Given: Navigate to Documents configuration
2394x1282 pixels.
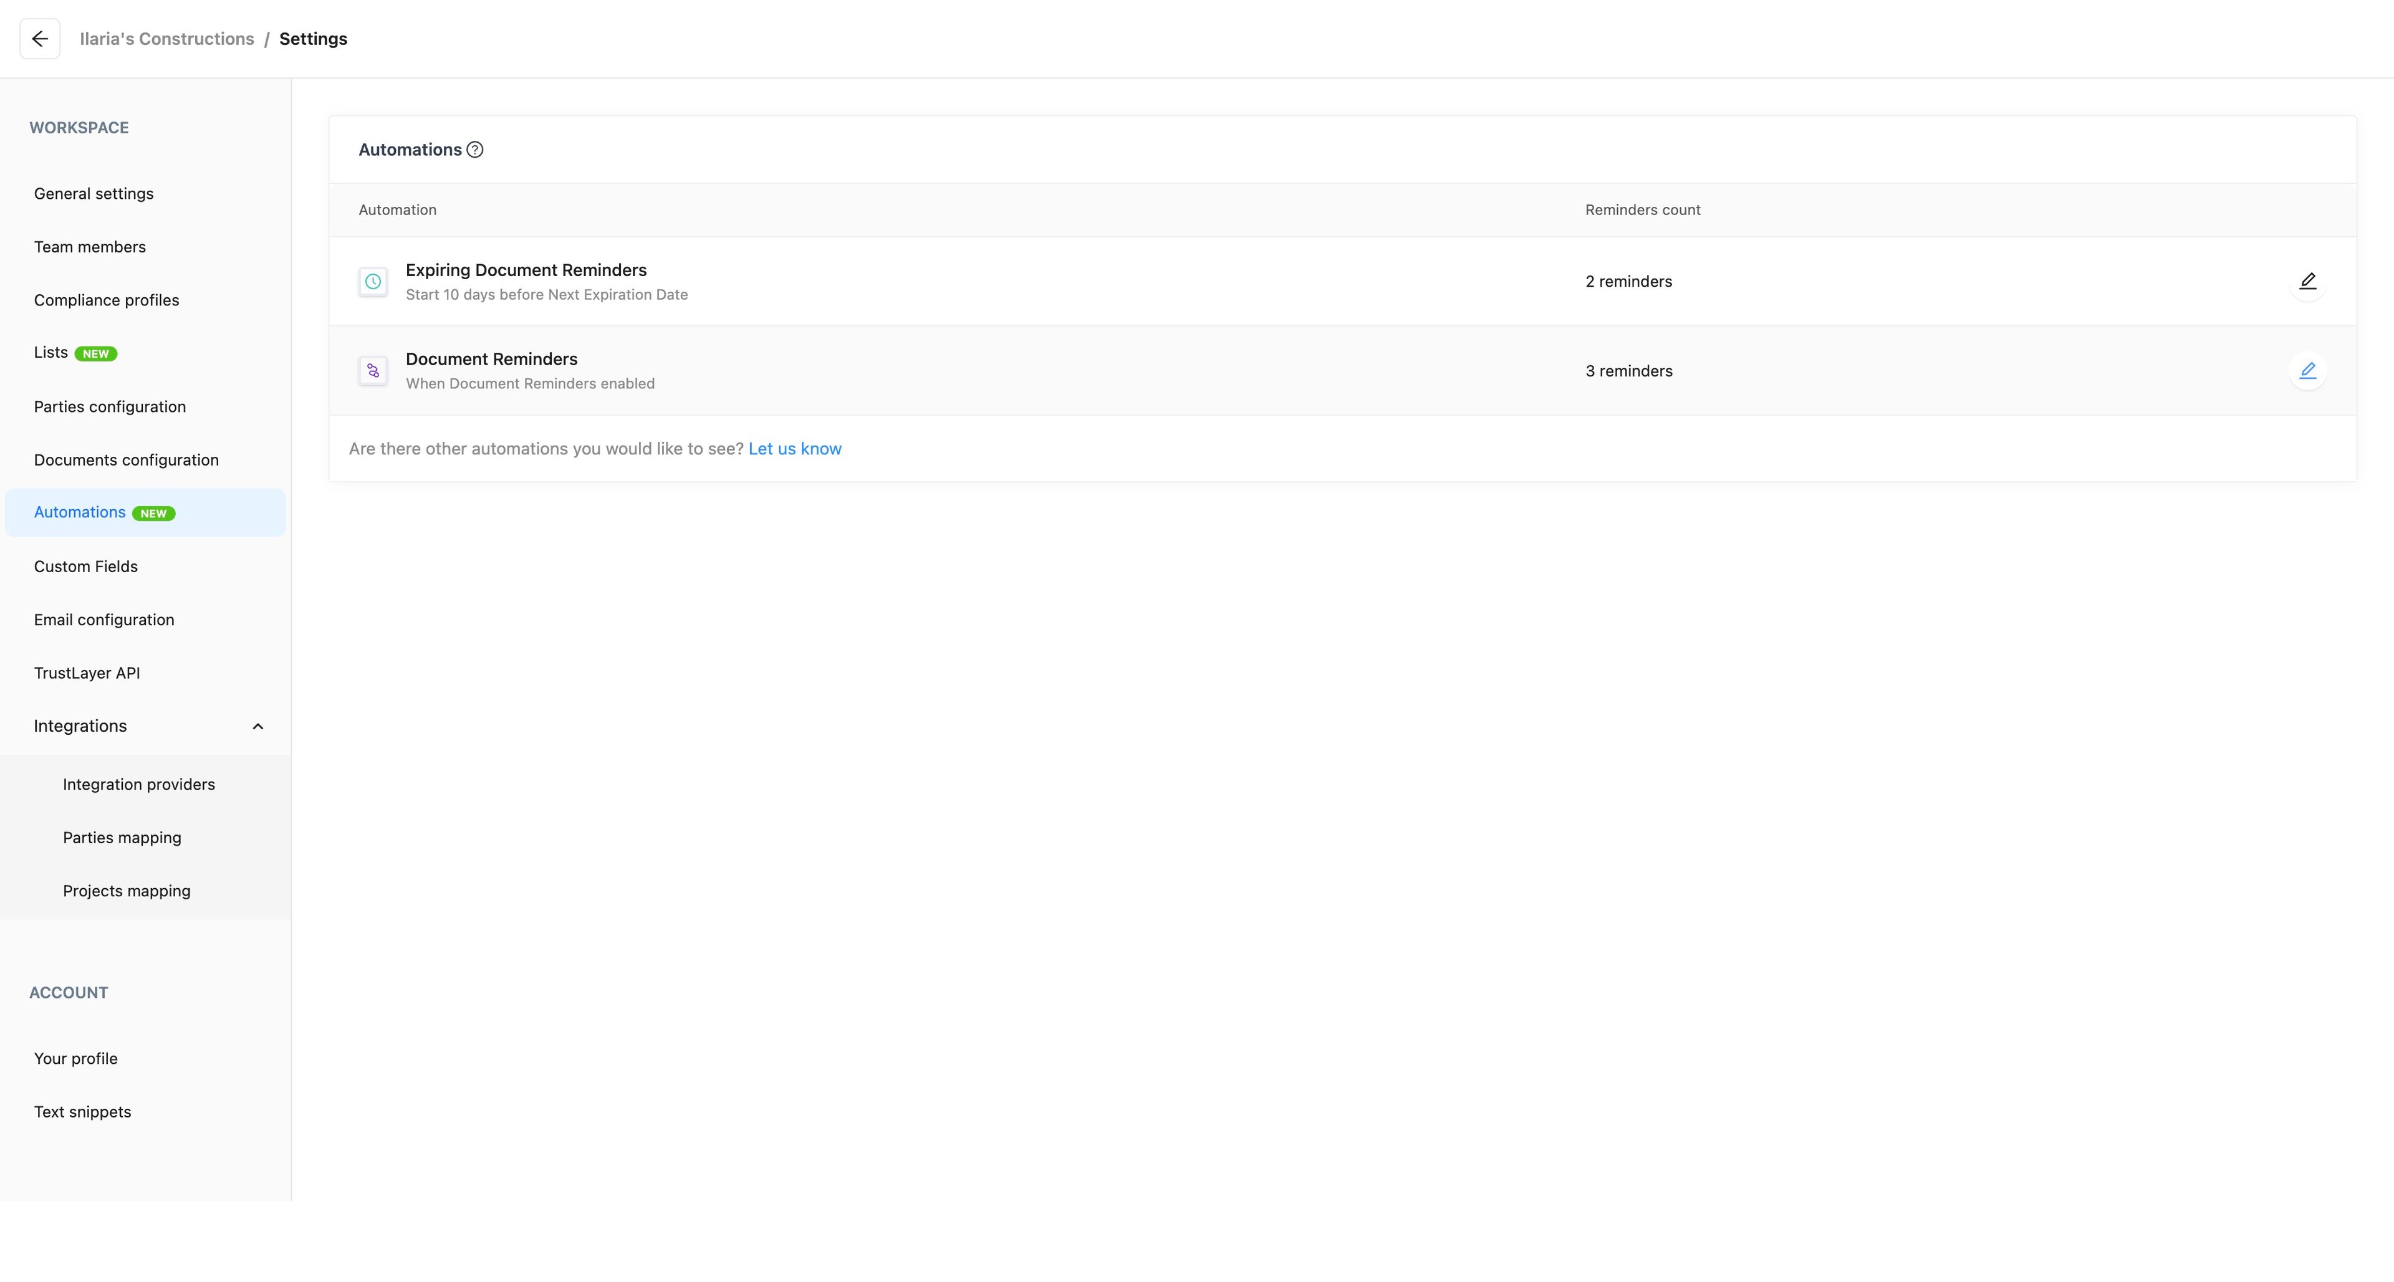Looking at the screenshot, I should [127, 460].
